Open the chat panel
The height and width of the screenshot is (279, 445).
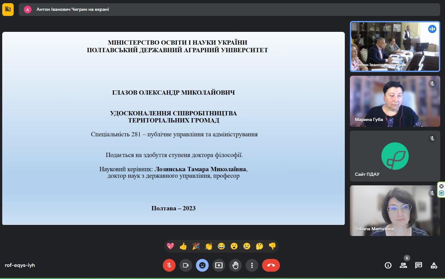[x=419, y=265]
